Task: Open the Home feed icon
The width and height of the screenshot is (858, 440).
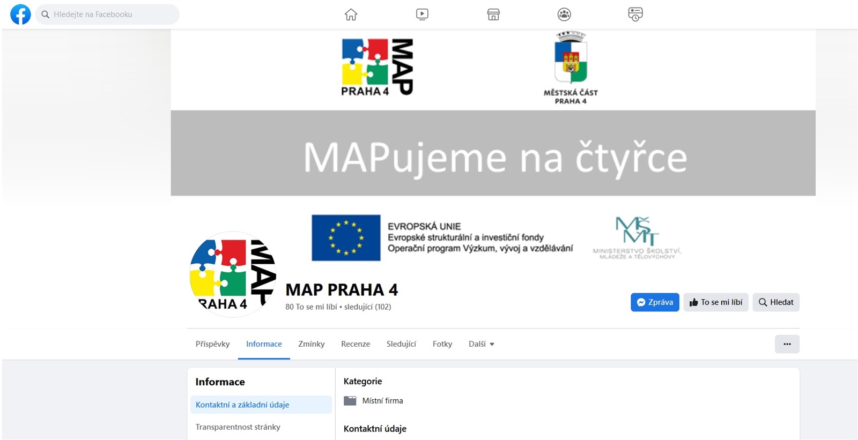Action: coord(351,14)
